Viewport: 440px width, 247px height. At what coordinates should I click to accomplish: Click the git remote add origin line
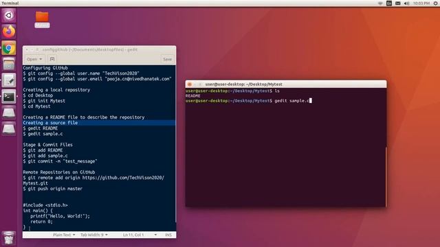tap(93, 178)
